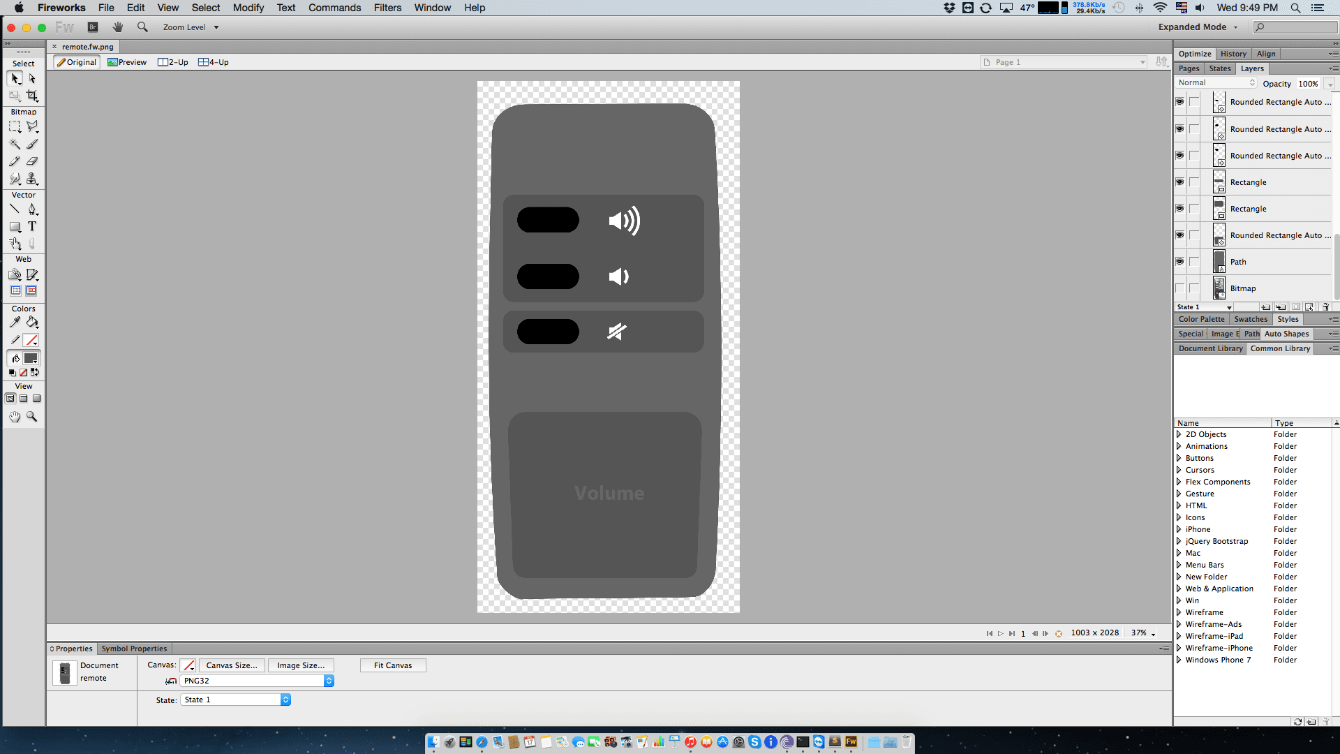
Task: Show the Bitmap layer
Action: [1179, 288]
